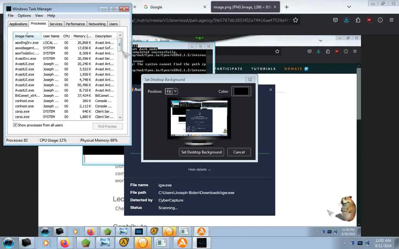
Task: Toggle Show processes from all users checkbox
Action: pos(15,125)
